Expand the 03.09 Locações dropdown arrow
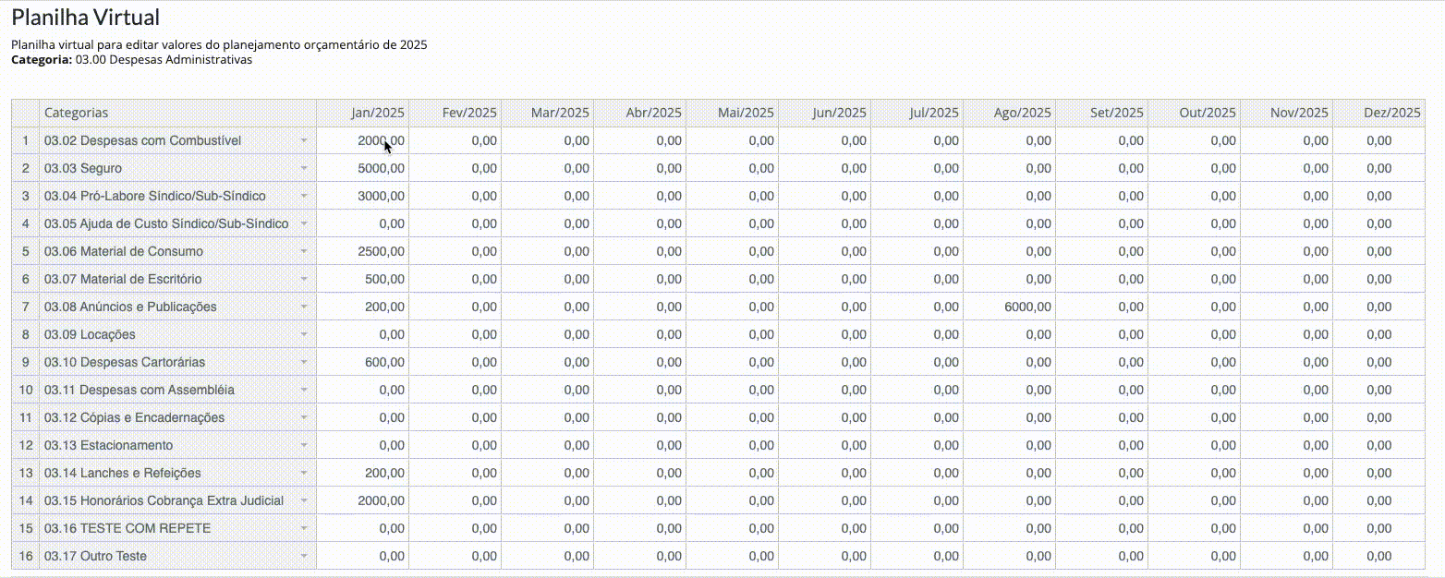 (304, 334)
